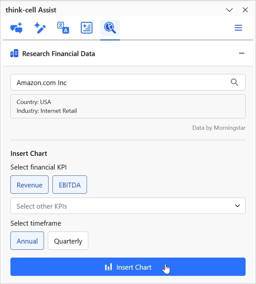The height and width of the screenshot is (284, 256).
Task: Click the Amazon.com Inc search field
Action: coord(128,82)
